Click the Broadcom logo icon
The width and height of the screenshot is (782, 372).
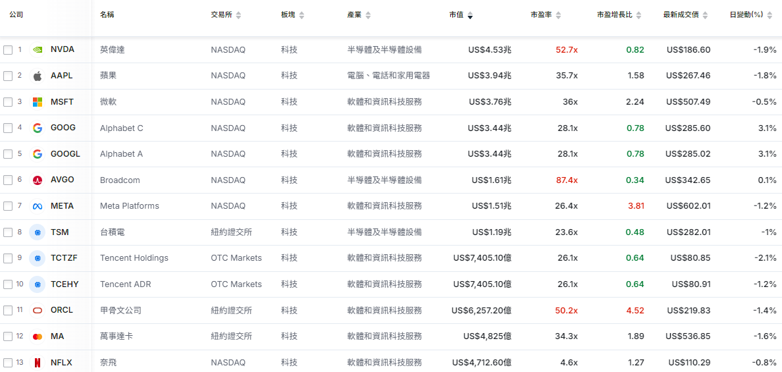38,180
